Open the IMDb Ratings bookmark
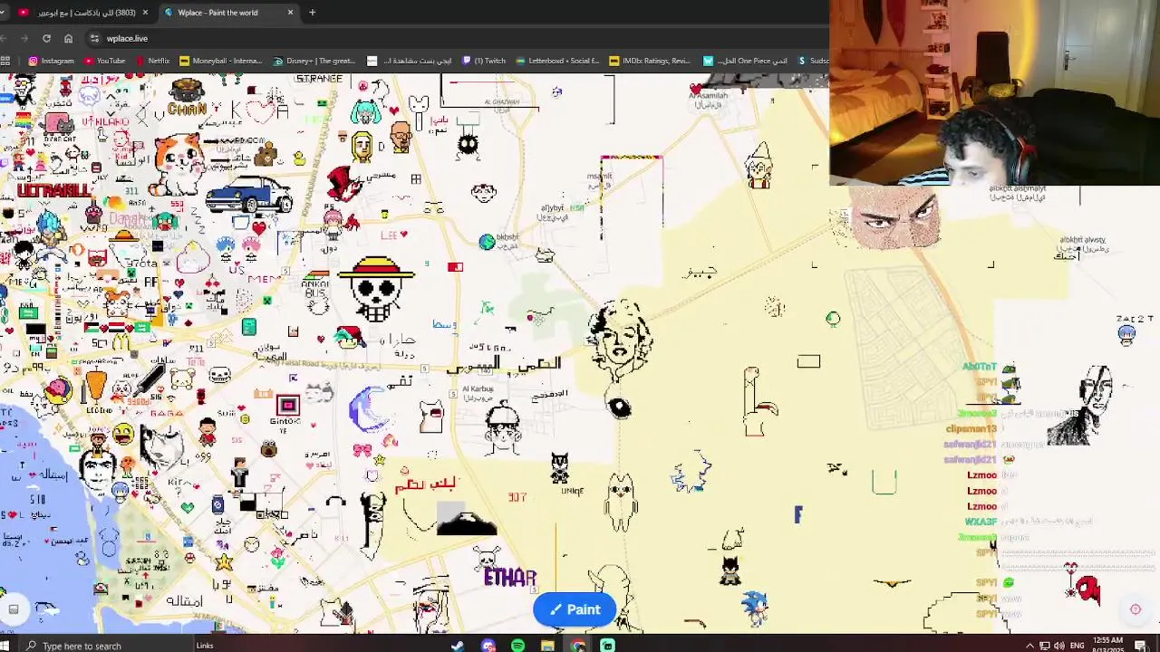Image resolution: width=1160 pixels, height=652 pixels. pos(650,61)
